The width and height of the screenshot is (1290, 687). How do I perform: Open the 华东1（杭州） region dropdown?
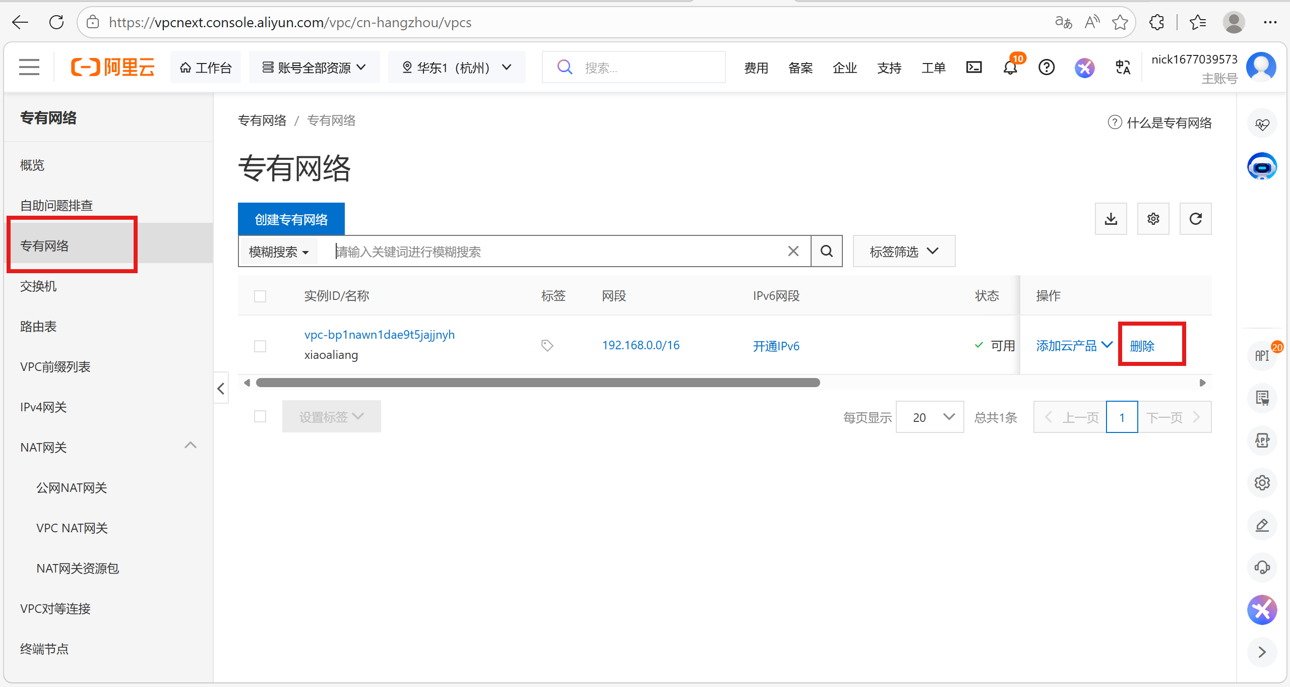pos(456,67)
